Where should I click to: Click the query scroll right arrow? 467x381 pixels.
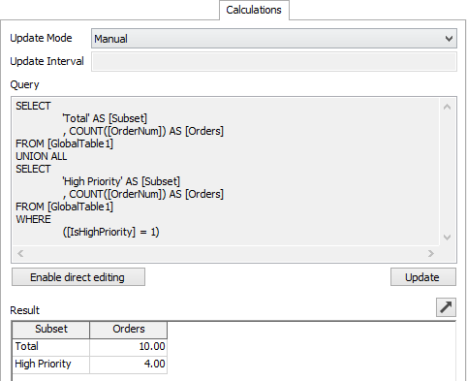tap(431, 253)
